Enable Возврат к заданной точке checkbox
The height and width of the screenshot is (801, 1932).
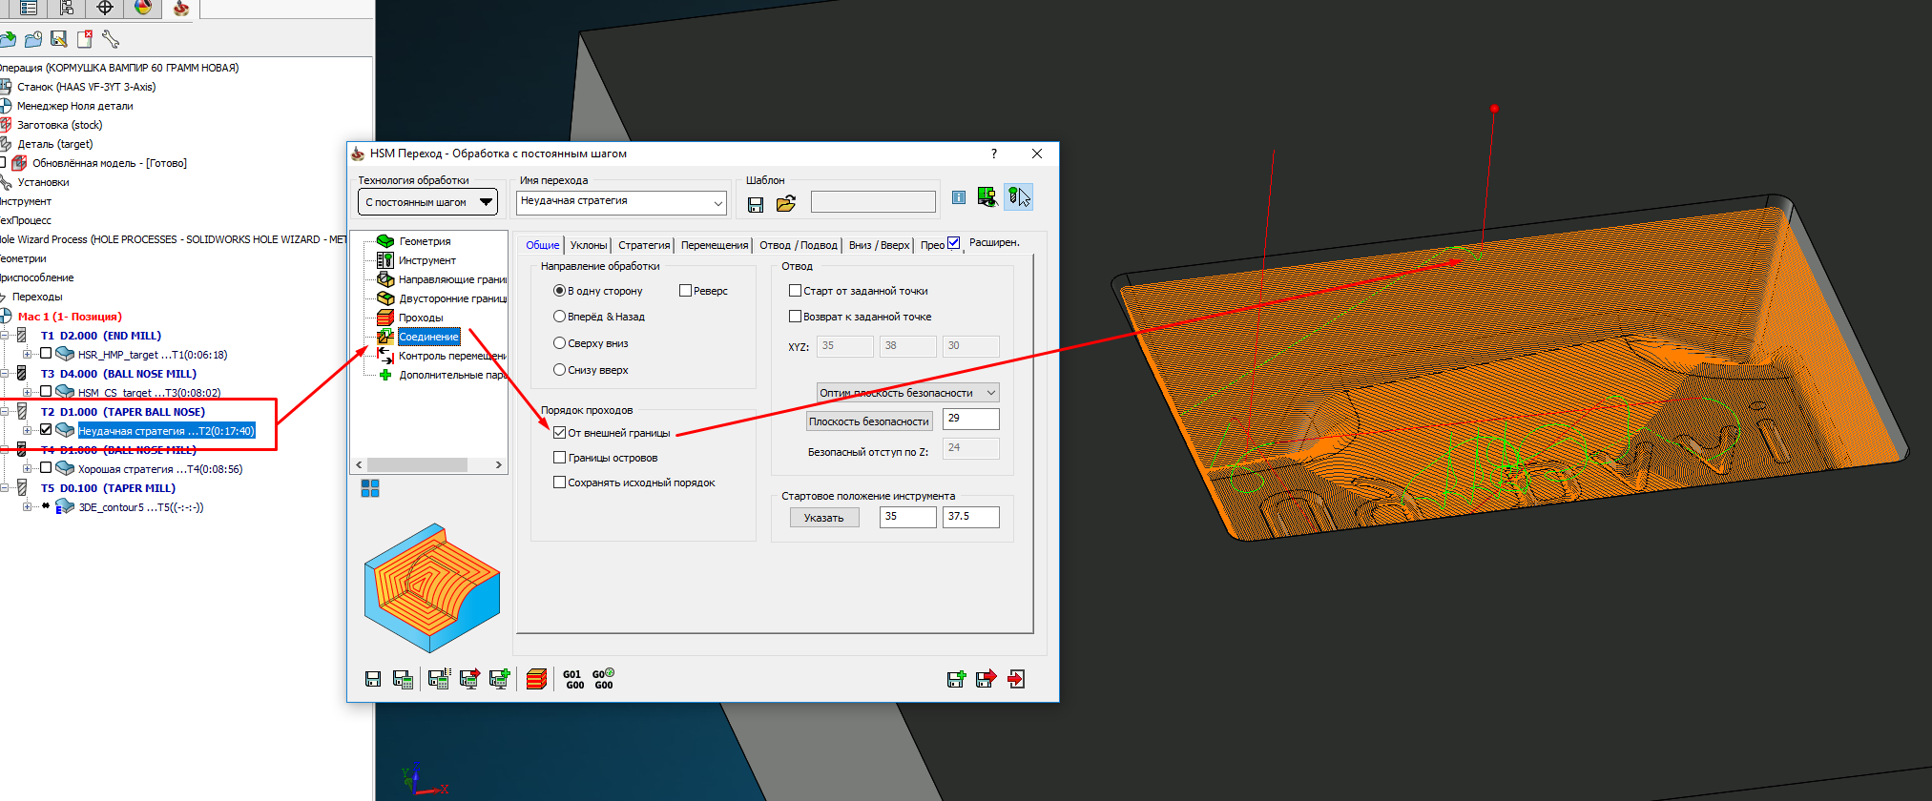click(x=795, y=317)
